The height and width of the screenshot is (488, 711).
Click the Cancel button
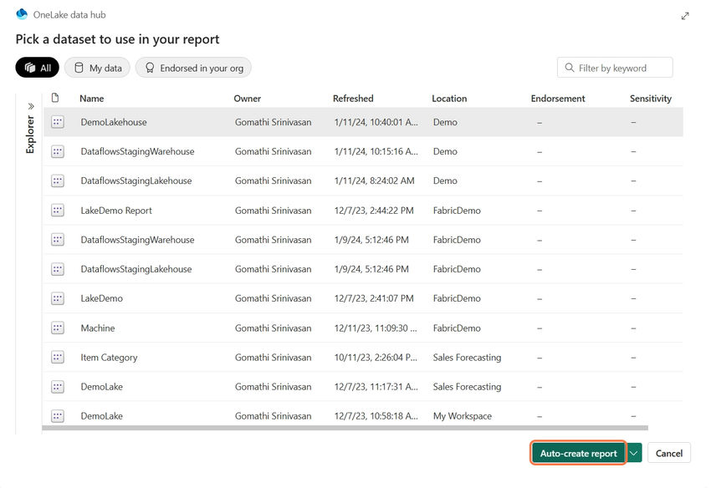pyautogui.click(x=668, y=453)
